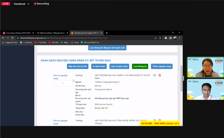This screenshot has height=138, width=224.
Task: Click edit icon for the UMT wish entry
Action: (x=154, y=75)
